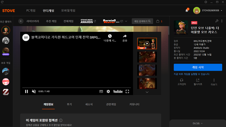This screenshot has height=127, width=226.
Task: Click the creator name Artefacts Studio
Action: click(x=201, y=48)
